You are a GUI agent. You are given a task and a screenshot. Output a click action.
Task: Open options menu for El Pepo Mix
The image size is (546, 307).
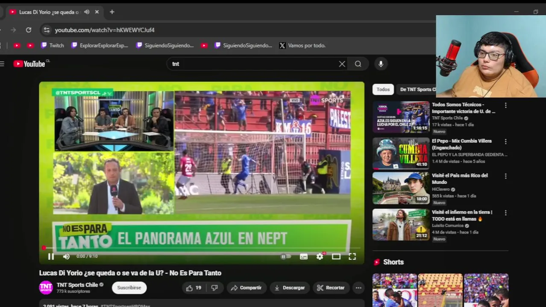tap(505, 142)
